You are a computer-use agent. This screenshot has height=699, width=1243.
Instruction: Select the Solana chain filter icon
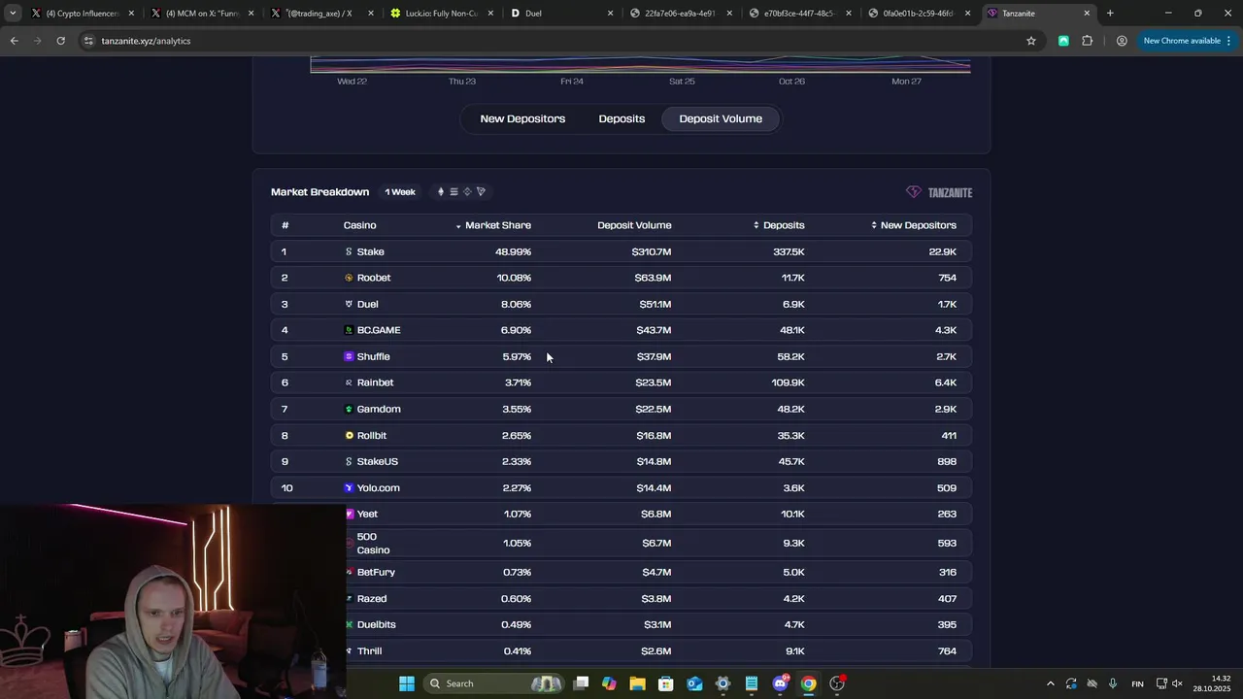454,192
